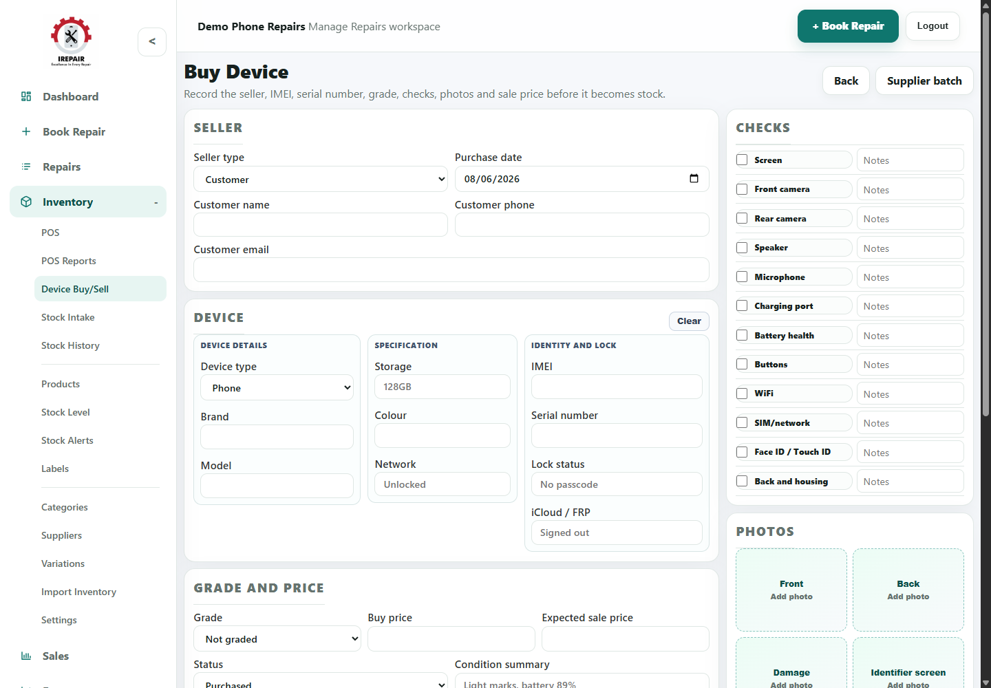Screen dimensions: 991x688
Task: Focus the Customer email field
Action: 451,270
